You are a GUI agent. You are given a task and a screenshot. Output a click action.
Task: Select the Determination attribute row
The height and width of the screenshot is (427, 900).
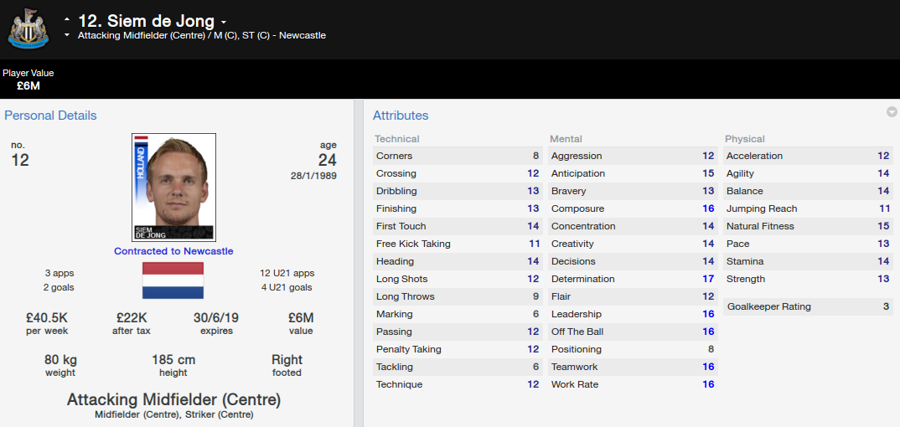click(633, 279)
